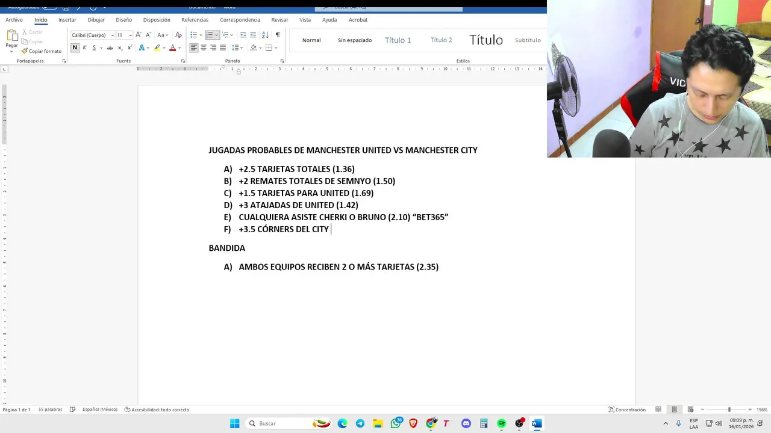The width and height of the screenshot is (771, 433).
Task: Expand underline style dropdown arrow
Action: (101, 48)
